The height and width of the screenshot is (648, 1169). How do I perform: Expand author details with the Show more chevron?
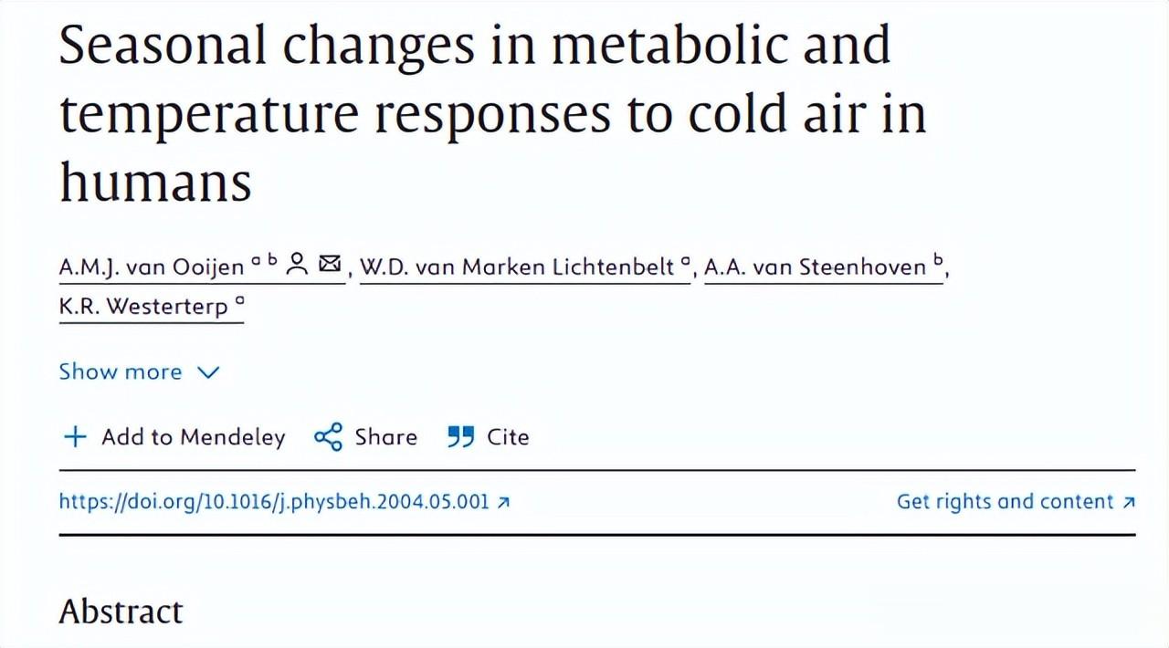(x=209, y=372)
